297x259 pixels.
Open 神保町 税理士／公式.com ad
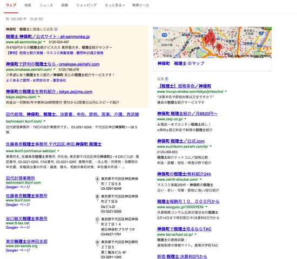pos(181,141)
